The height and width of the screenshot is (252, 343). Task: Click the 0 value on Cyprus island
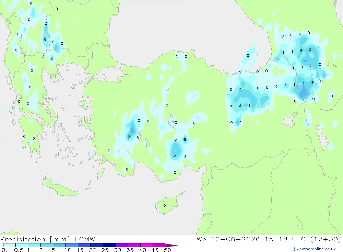[165, 206]
